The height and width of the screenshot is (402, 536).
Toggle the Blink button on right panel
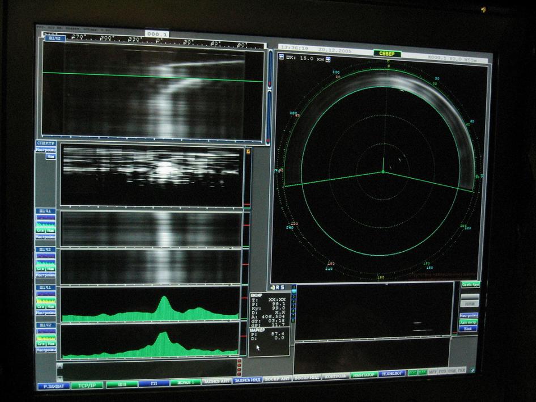click(x=468, y=329)
